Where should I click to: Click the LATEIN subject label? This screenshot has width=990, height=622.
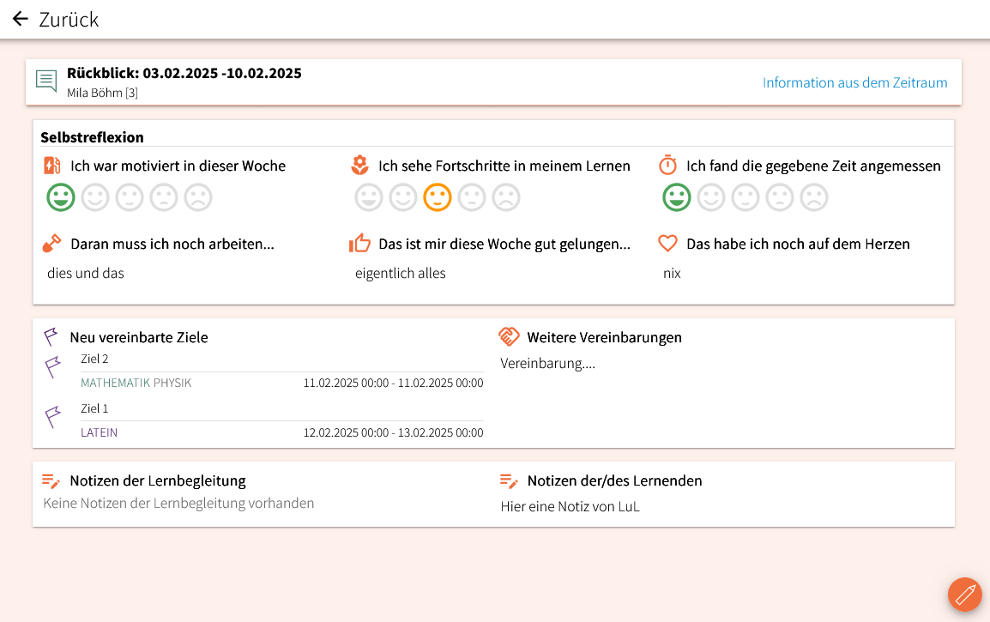tap(100, 432)
